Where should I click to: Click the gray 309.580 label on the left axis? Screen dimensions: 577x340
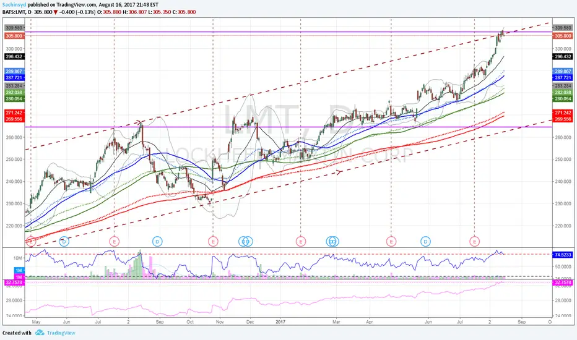14,28
